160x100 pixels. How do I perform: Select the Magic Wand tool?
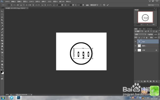click(2, 20)
